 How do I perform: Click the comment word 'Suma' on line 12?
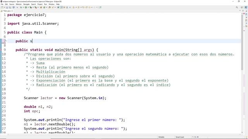click(40, 63)
